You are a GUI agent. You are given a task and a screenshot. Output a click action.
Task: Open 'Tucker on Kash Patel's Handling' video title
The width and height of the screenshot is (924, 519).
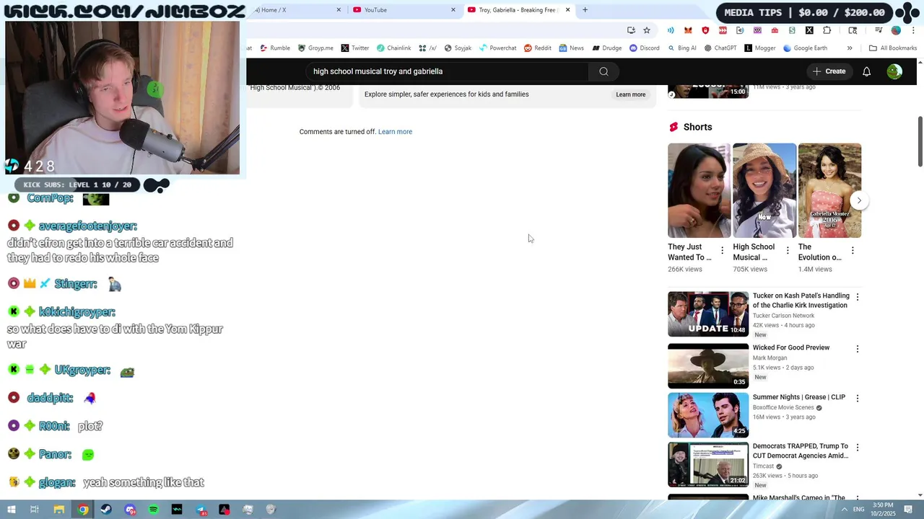point(801,301)
